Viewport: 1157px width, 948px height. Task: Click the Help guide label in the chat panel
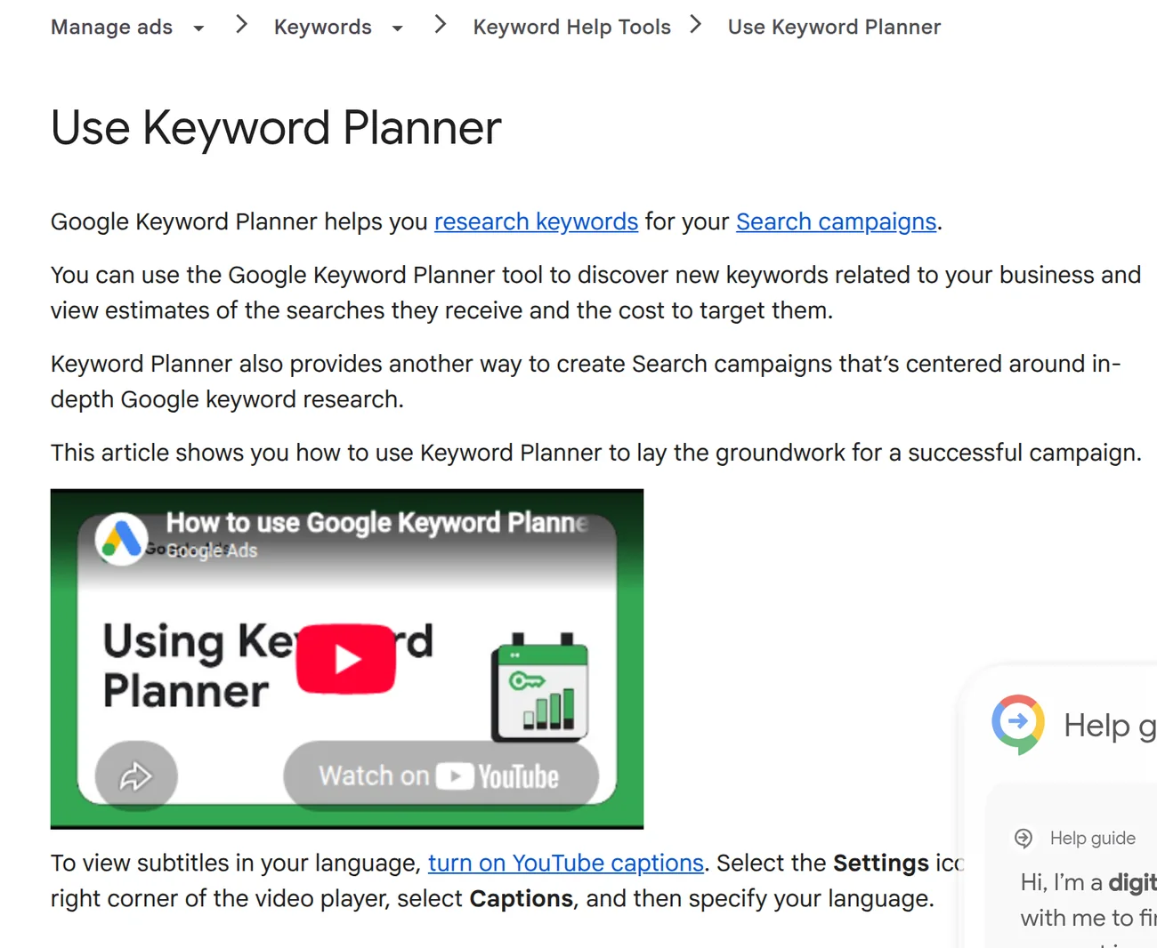[x=1092, y=838]
